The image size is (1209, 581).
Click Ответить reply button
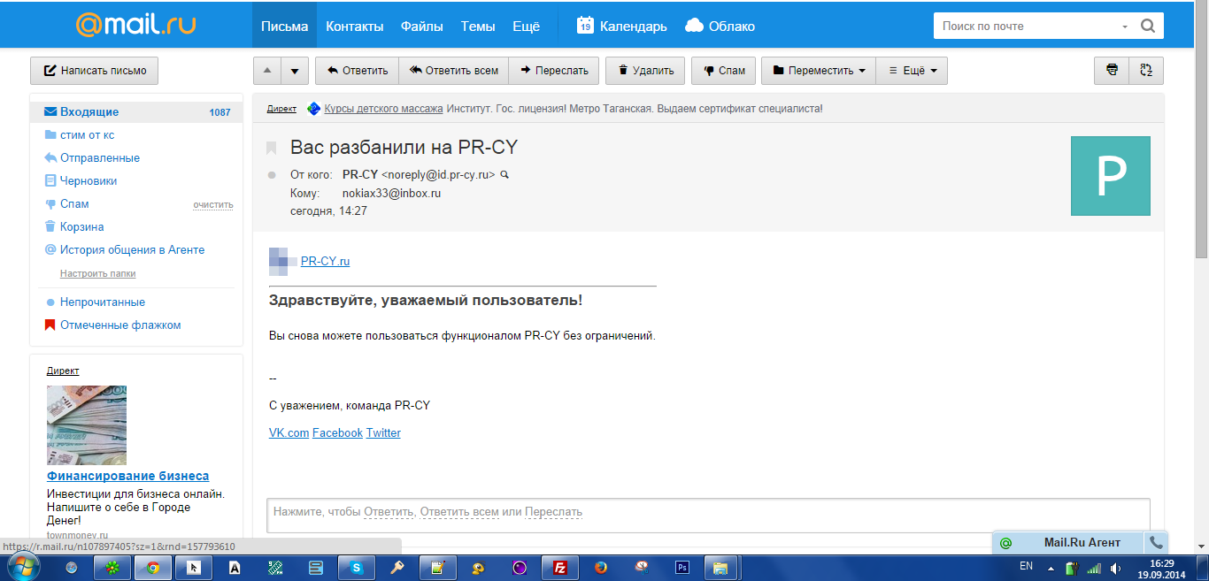click(357, 71)
